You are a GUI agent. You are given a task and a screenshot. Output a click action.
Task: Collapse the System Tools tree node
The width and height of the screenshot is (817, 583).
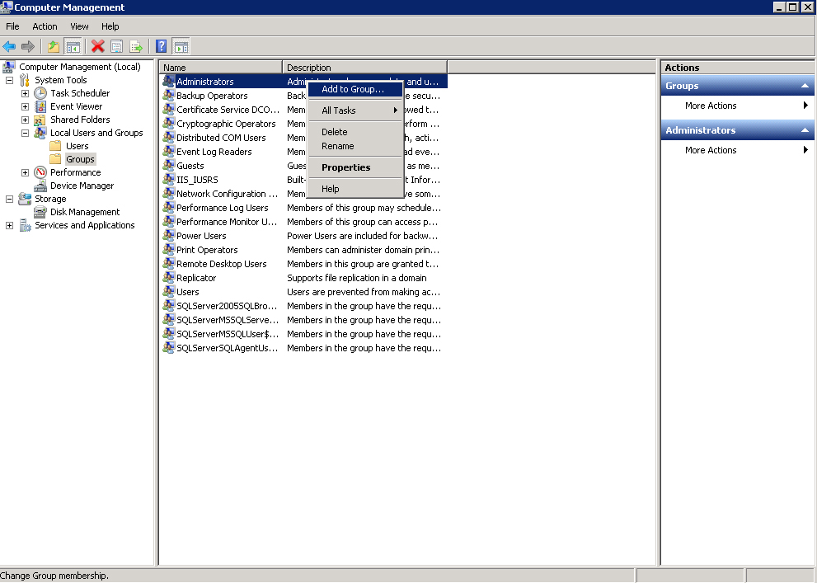(x=9, y=80)
